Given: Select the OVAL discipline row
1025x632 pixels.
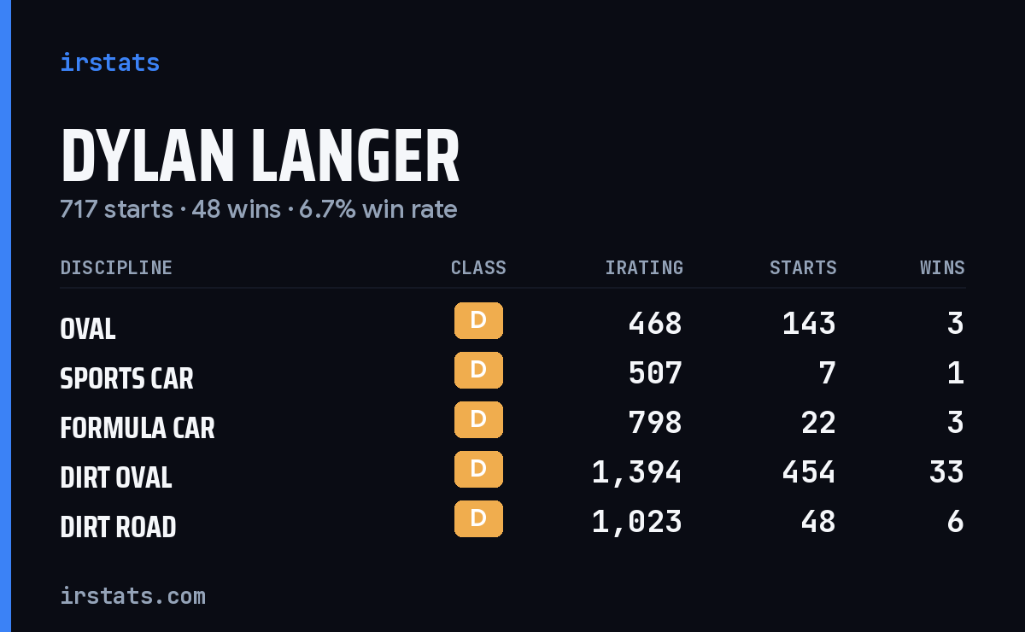Looking at the screenshot, I should (512, 324).
